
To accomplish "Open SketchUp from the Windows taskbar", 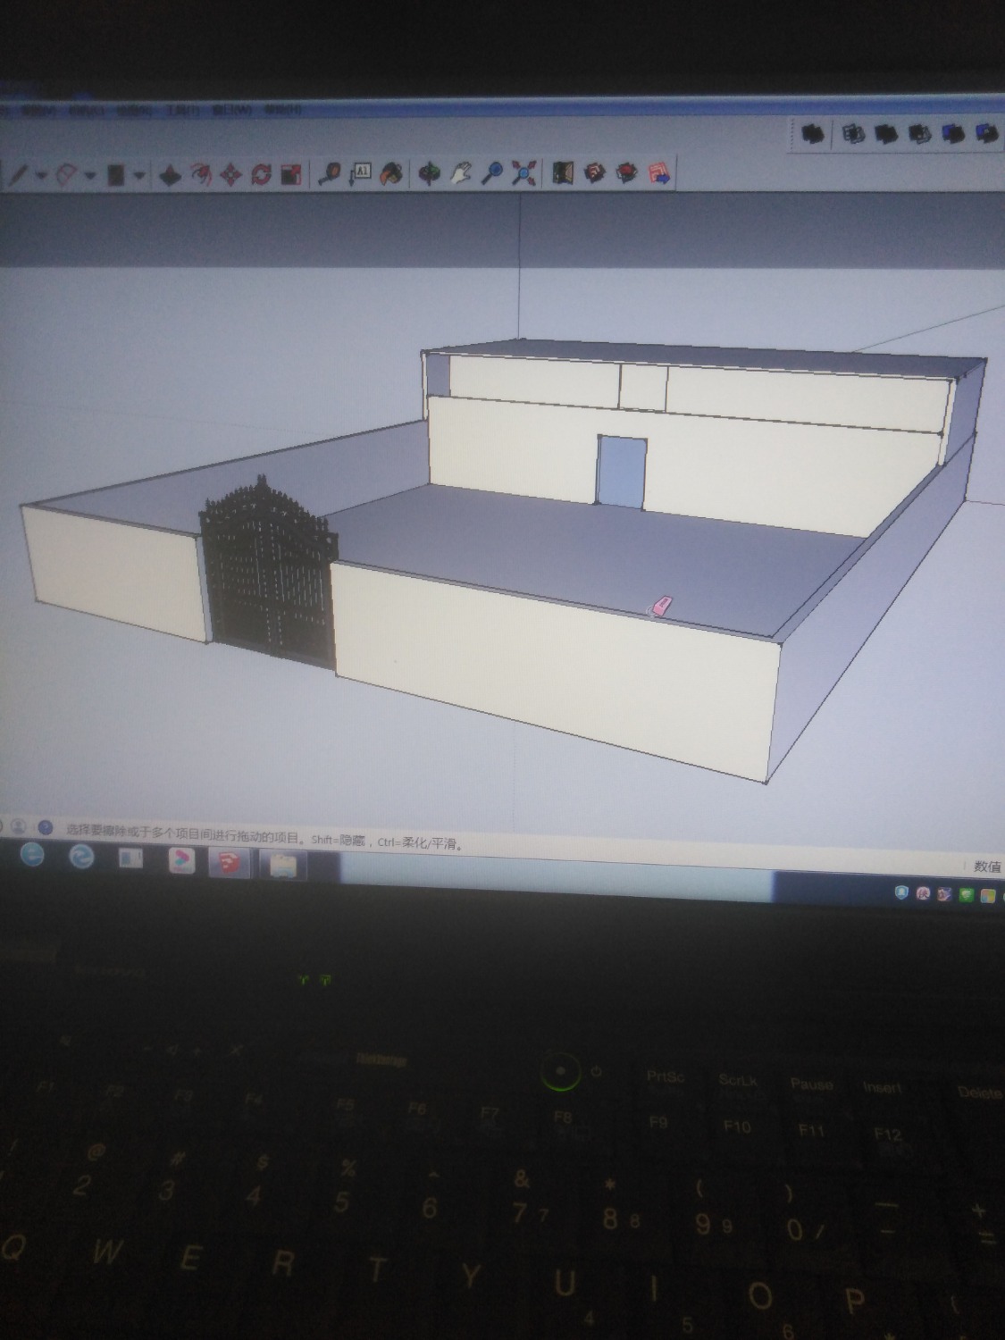I will click(230, 861).
